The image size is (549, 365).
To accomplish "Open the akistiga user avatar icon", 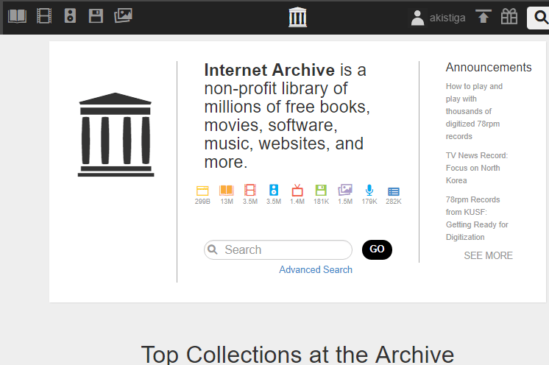I will coord(417,18).
